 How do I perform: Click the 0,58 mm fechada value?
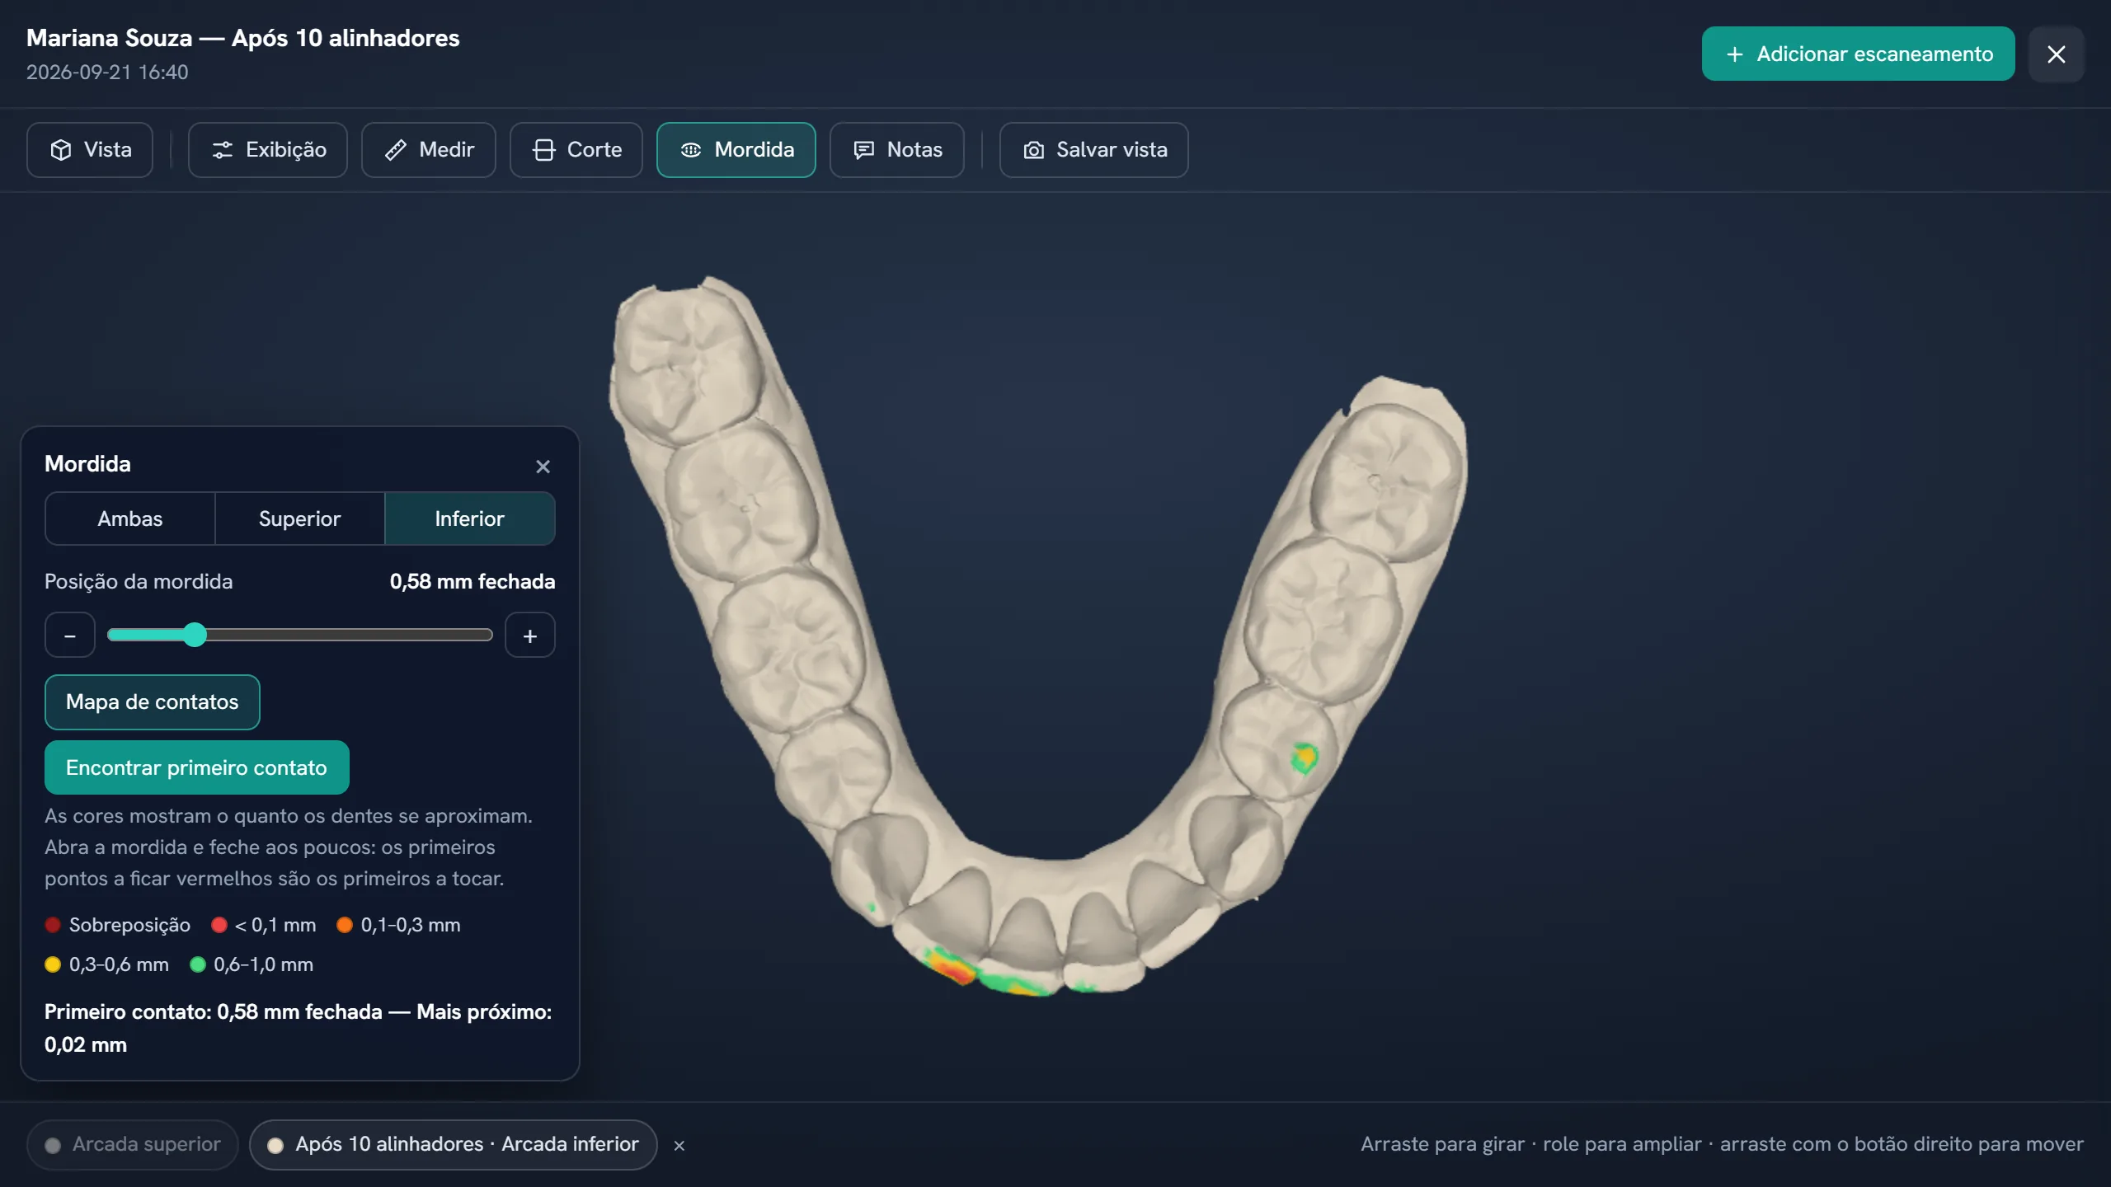(473, 582)
